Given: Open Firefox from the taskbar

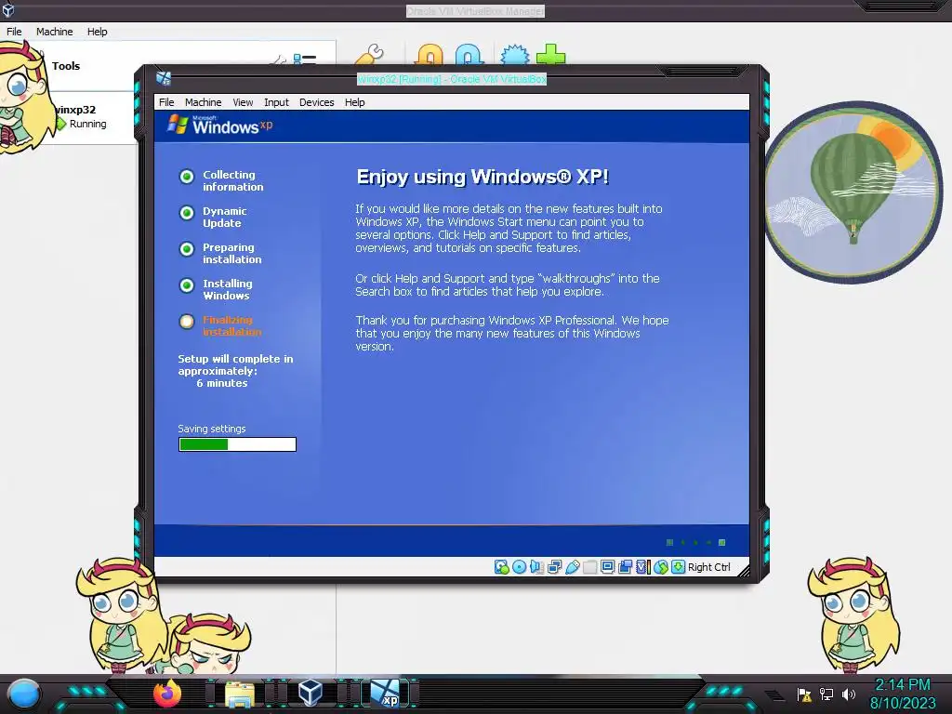Looking at the screenshot, I should point(167,694).
